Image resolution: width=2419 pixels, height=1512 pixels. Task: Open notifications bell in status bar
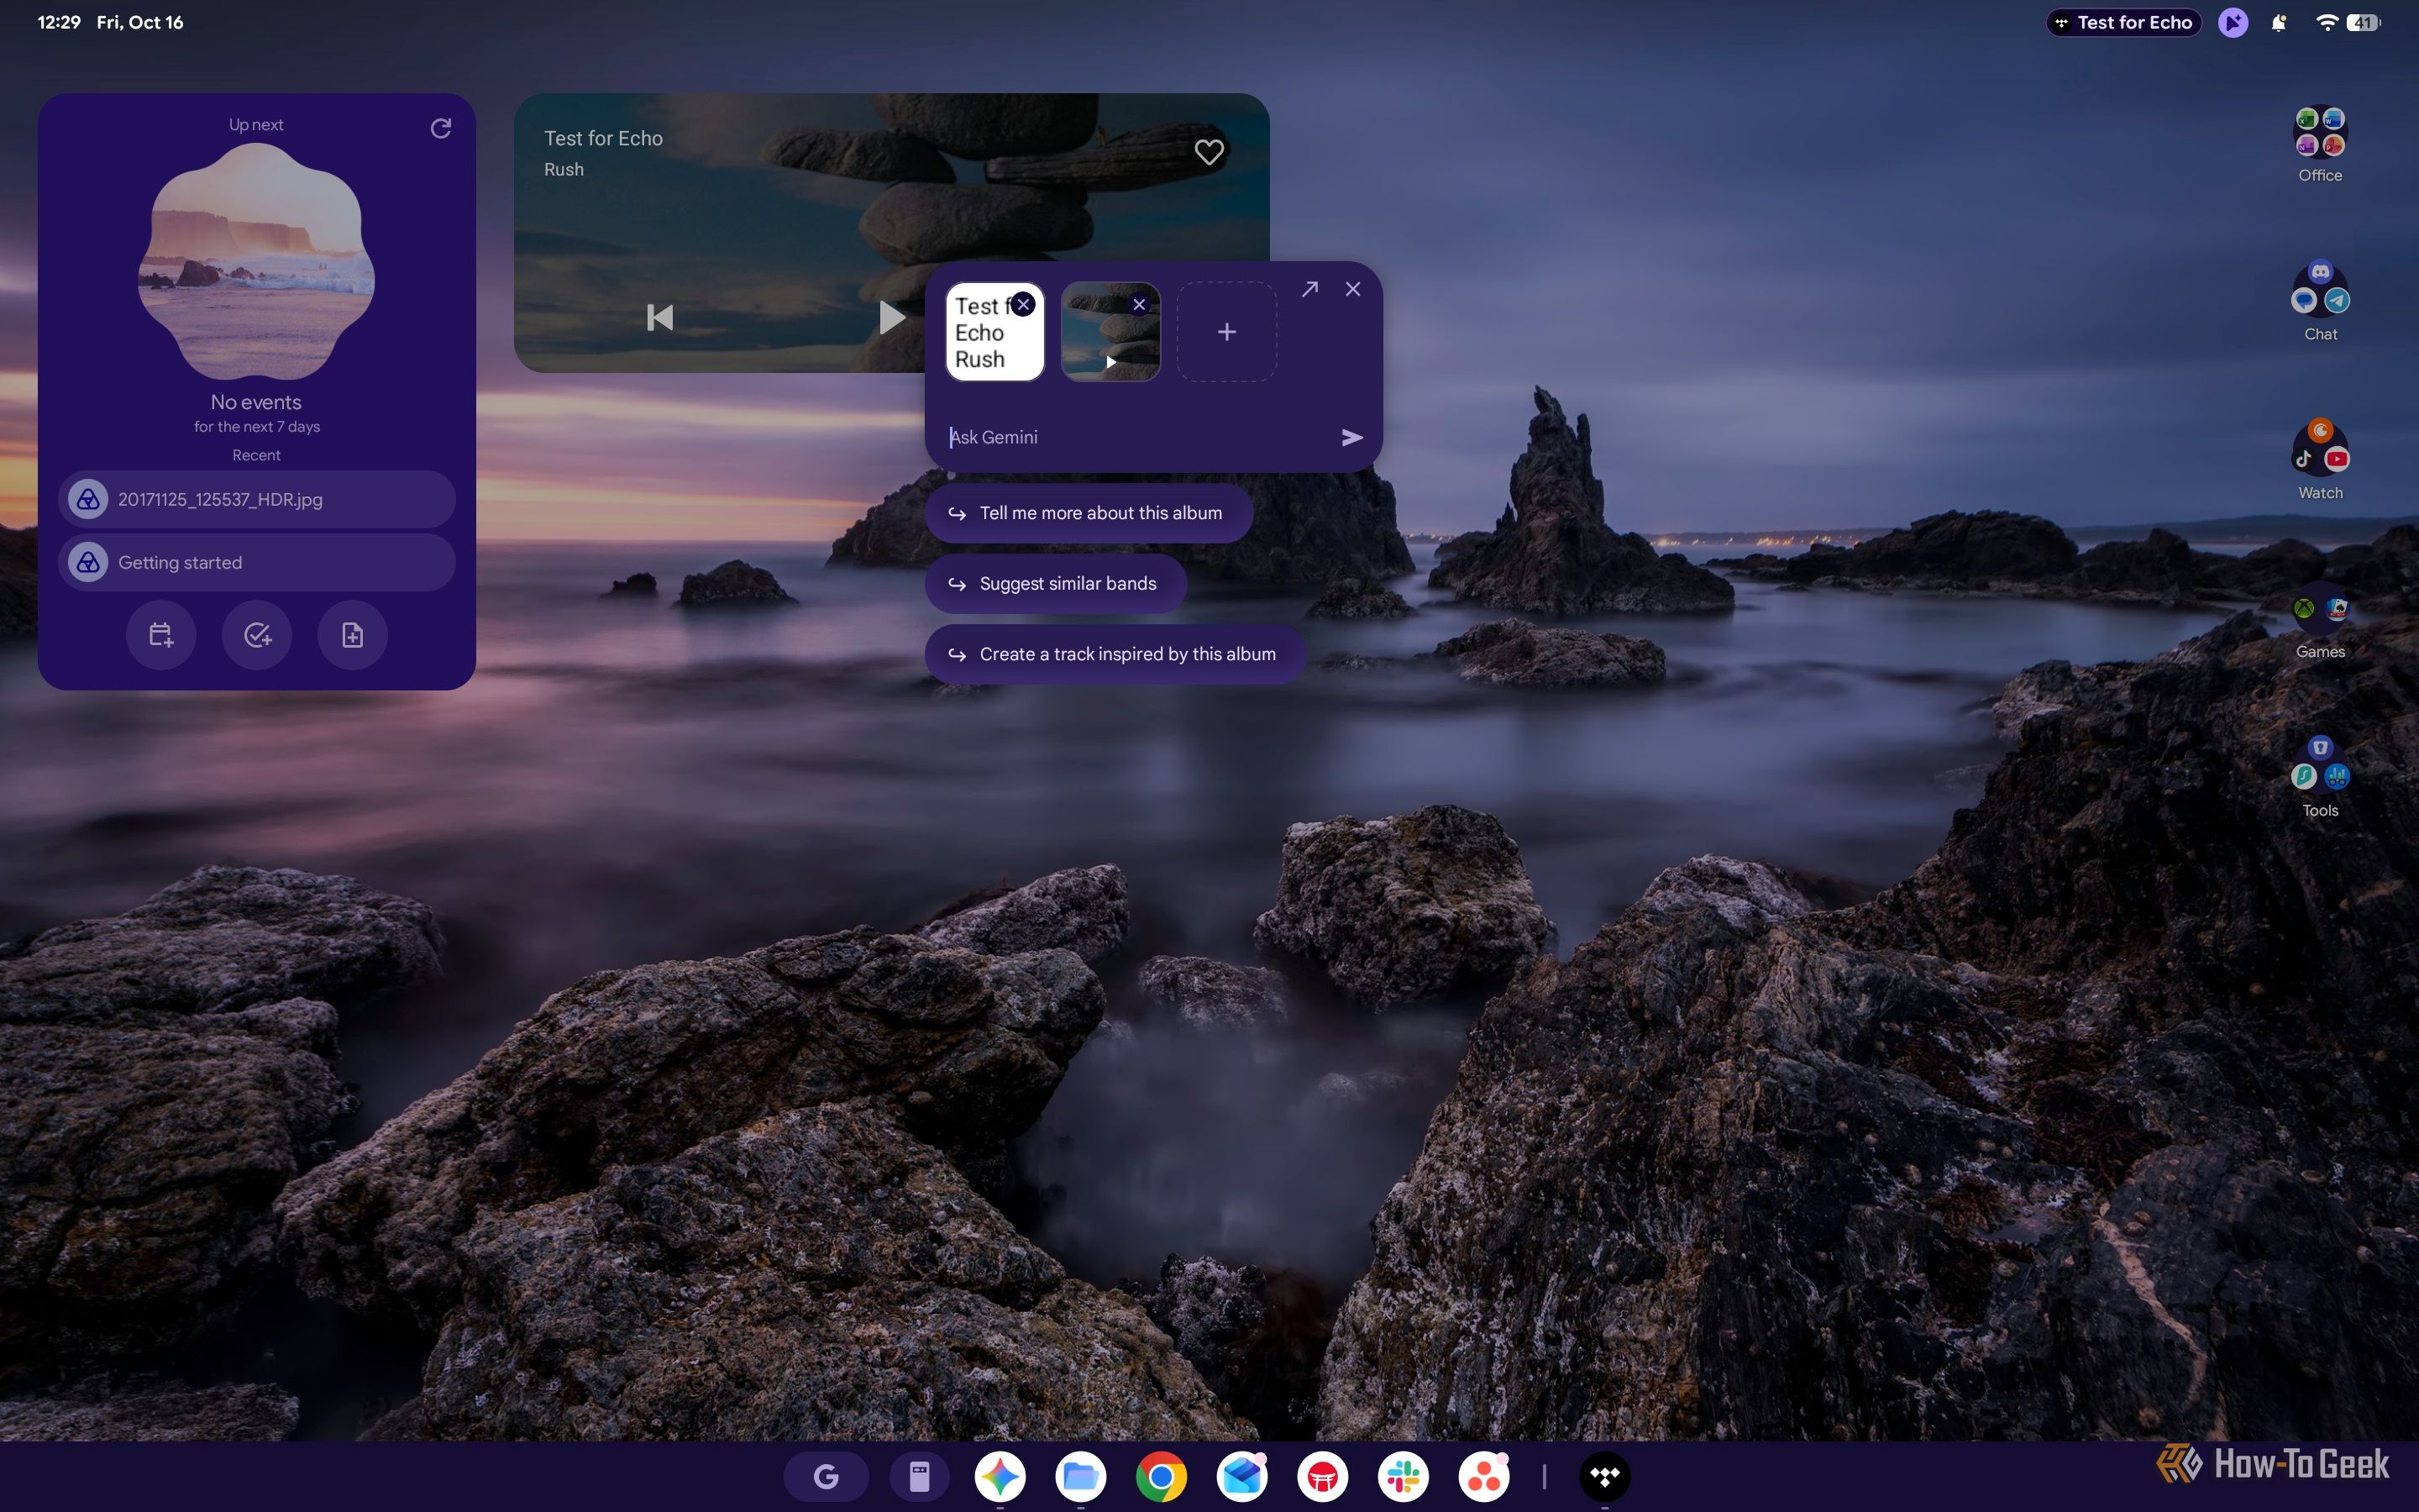(x=2278, y=22)
